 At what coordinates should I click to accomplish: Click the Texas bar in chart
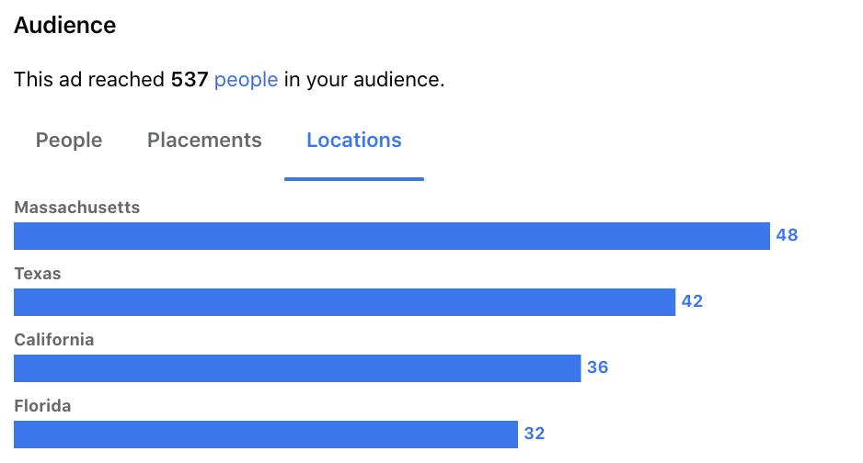click(x=344, y=302)
